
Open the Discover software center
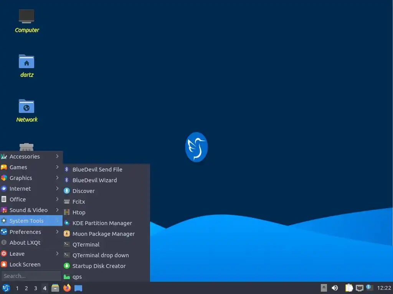point(107,191)
